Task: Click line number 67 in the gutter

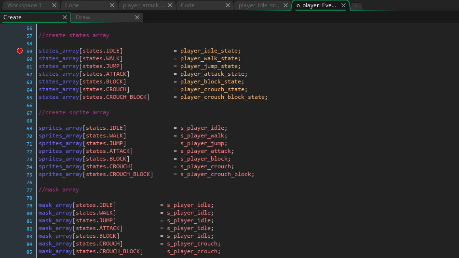Action: point(29,112)
